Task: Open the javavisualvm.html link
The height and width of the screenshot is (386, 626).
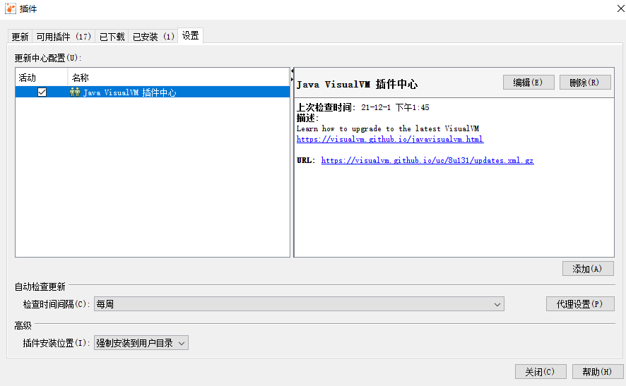Action: (389, 139)
